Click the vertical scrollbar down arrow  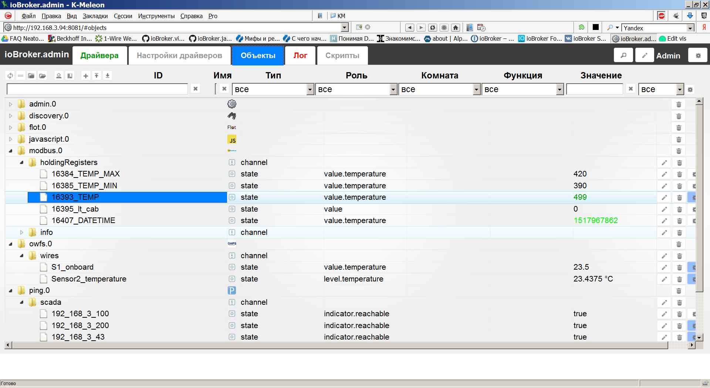(699, 337)
